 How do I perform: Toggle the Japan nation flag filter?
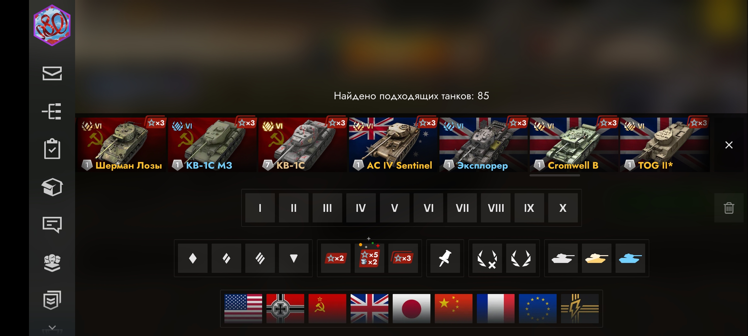click(x=411, y=309)
